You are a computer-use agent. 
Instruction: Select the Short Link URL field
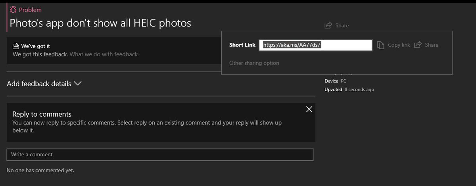316,45
